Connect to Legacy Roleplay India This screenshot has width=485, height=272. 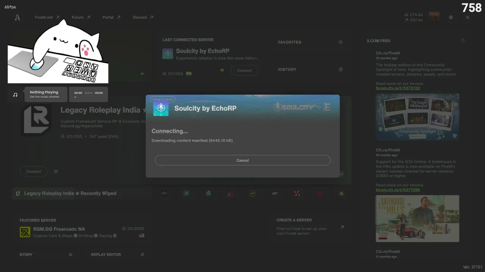33,172
